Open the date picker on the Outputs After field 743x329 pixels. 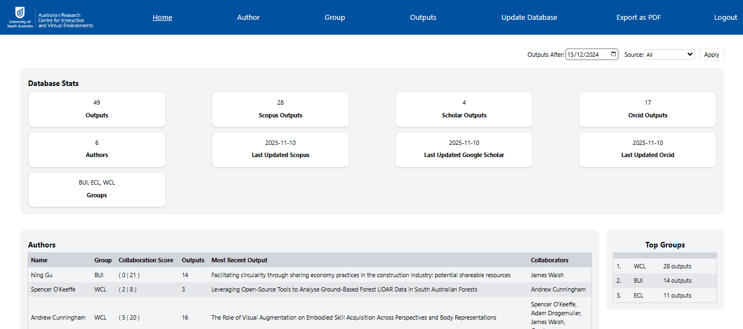point(612,54)
